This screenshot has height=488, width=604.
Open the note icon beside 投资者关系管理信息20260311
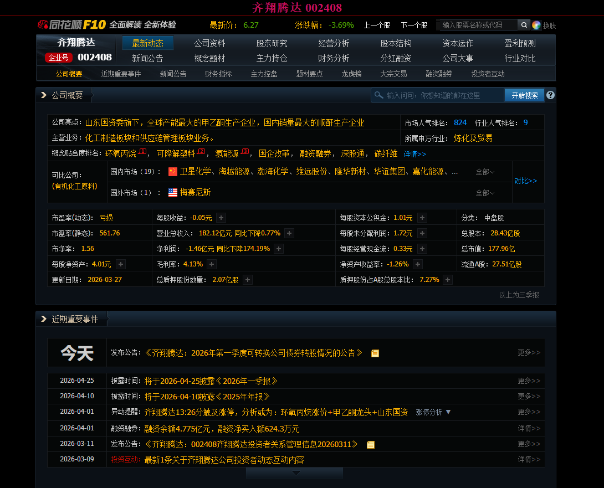coord(371,444)
